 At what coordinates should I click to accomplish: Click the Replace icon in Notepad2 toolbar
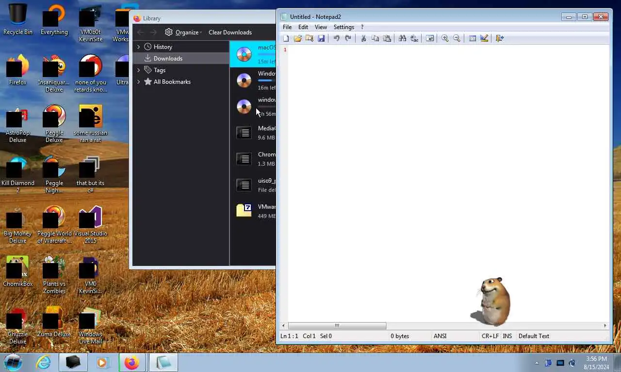tap(414, 38)
